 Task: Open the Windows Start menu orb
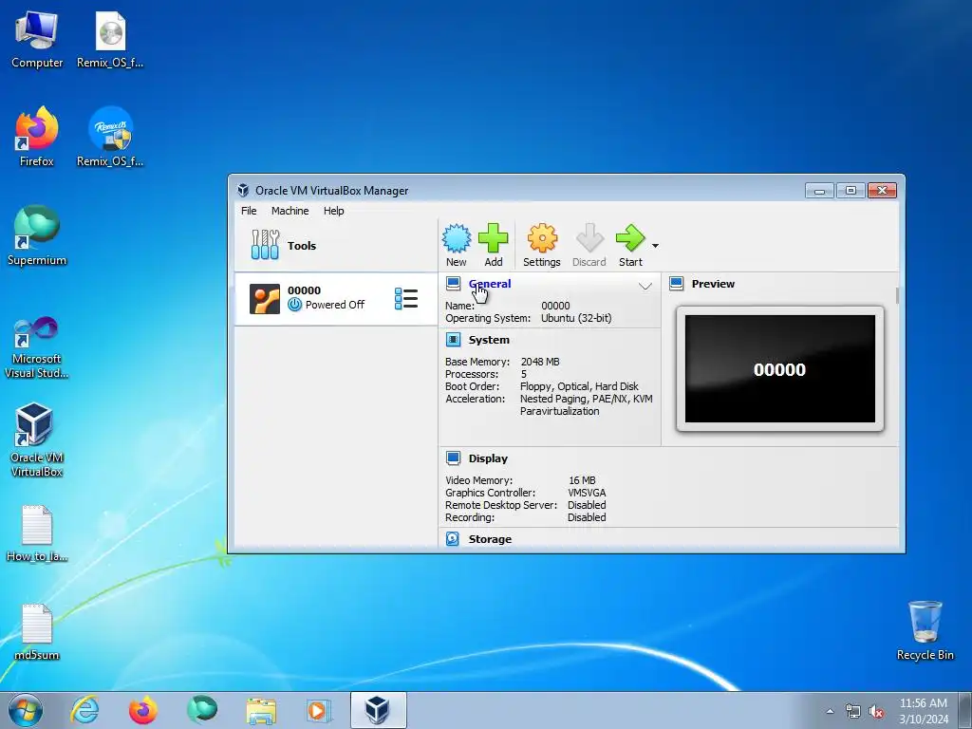[x=26, y=710]
